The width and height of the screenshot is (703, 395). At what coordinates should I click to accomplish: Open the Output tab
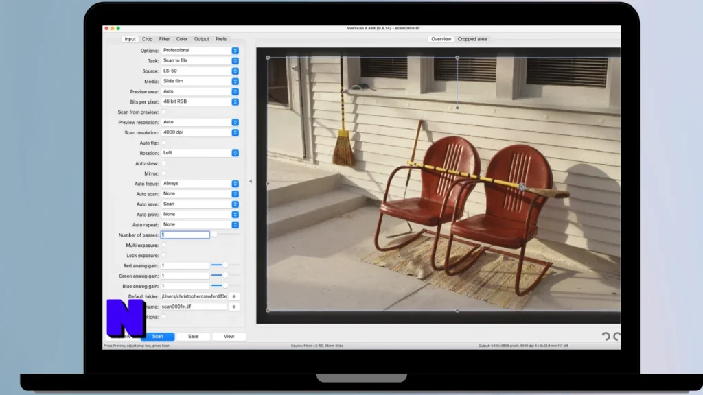click(x=201, y=39)
